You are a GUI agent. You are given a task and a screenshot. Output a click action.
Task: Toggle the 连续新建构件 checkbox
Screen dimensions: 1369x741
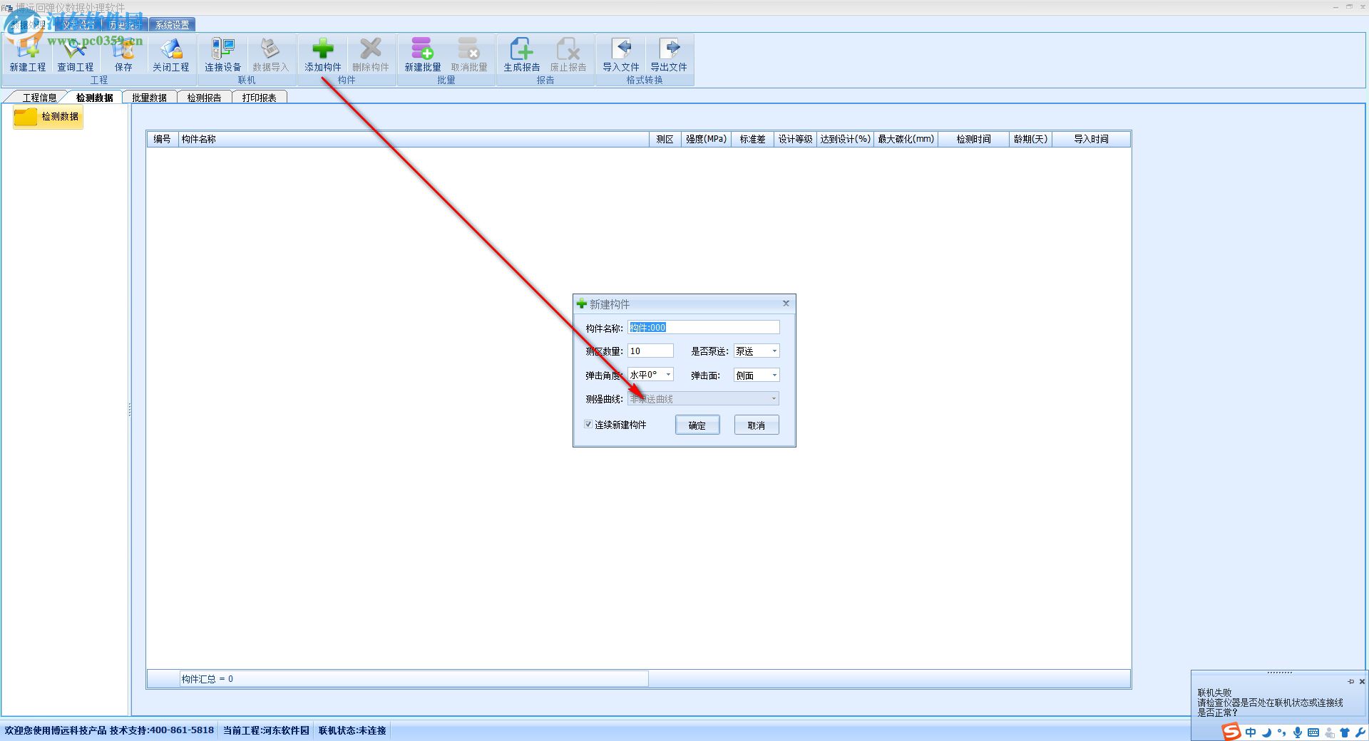tap(588, 425)
